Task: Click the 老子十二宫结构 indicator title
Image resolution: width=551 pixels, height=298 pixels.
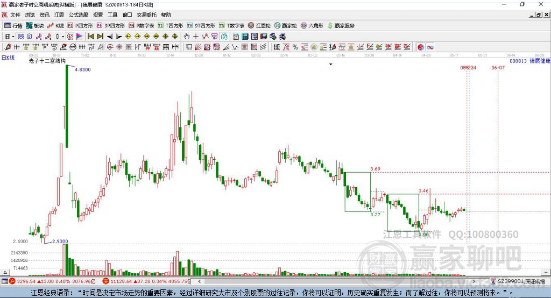Action: pos(47,61)
